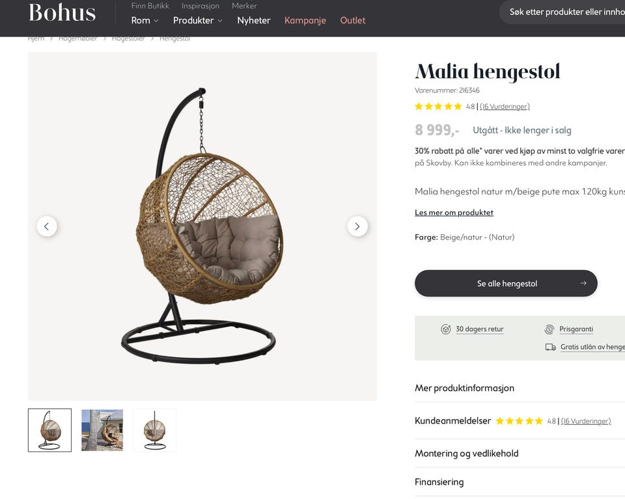Click the star rating under product title
The width and height of the screenshot is (625, 499).
(x=437, y=106)
